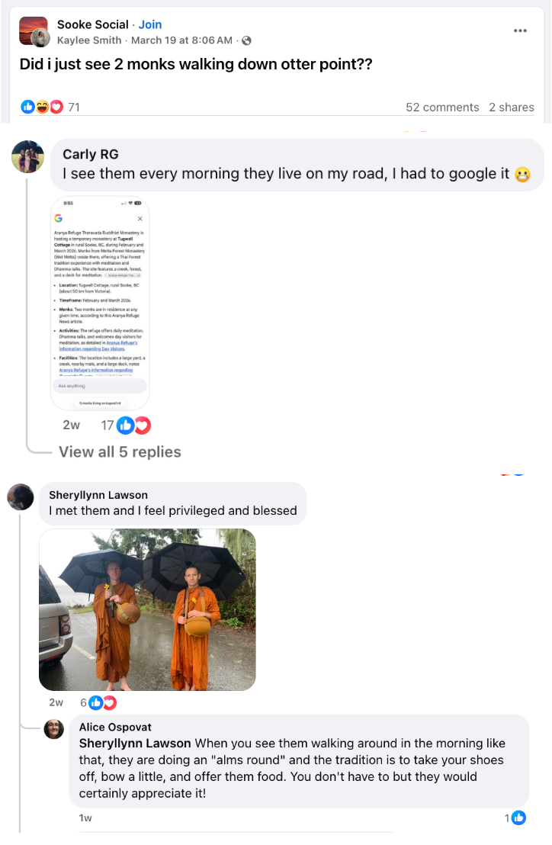Viewport: 552px width, 845px height.
Task: Open Sheryllynn Lawson's profile avatar
Action: click(x=21, y=497)
